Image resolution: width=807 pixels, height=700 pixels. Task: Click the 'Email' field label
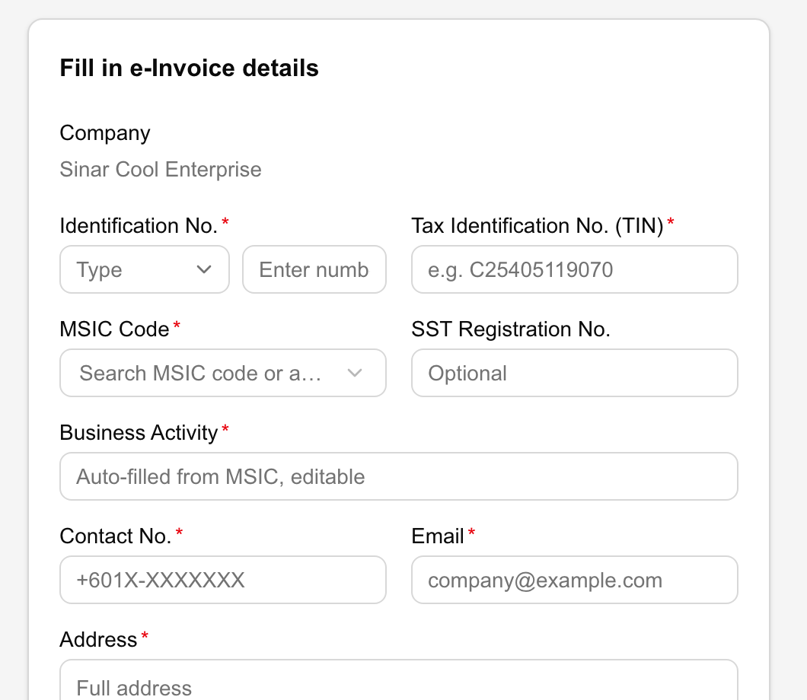(x=438, y=536)
